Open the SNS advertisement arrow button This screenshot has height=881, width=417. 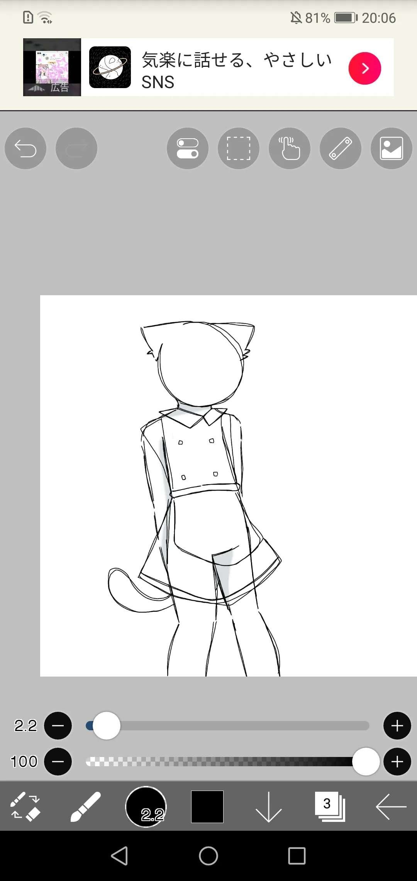[x=365, y=68]
